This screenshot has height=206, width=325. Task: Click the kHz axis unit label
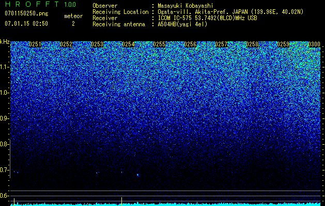click(x=5, y=42)
